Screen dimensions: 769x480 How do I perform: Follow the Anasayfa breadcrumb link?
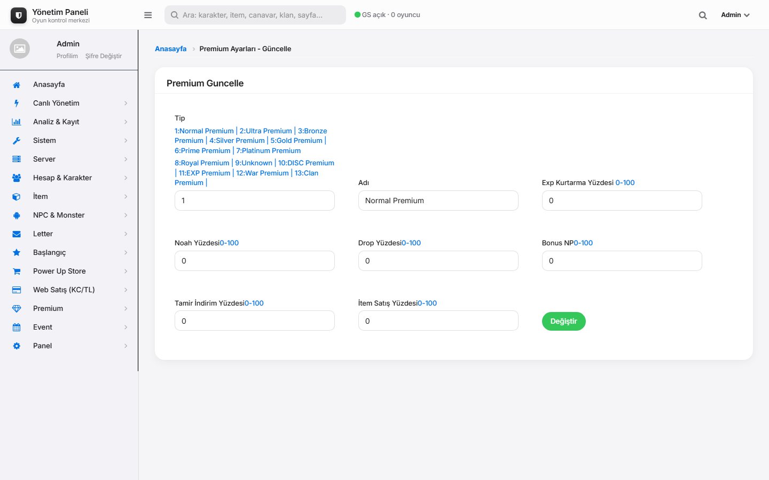click(x=171, y=49)
